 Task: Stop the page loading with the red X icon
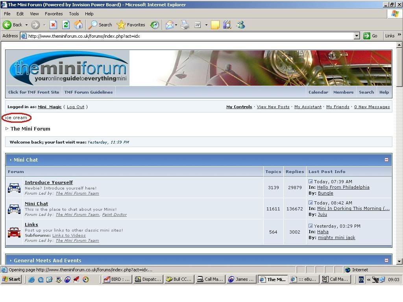[x=53, y=25]
